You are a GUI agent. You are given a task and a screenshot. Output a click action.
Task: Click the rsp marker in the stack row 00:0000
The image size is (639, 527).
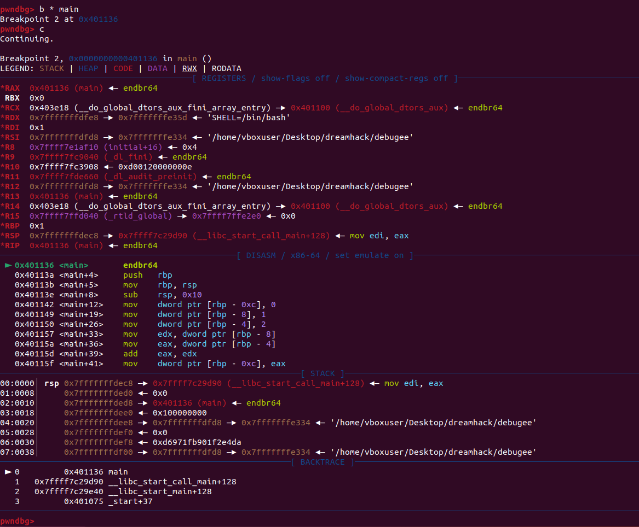pyautogui.click(x=52, y=383)
